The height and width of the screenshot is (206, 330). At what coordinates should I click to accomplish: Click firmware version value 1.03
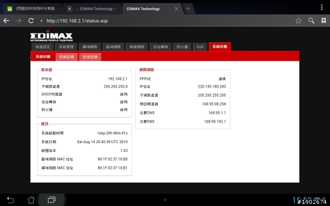(124, 150)
